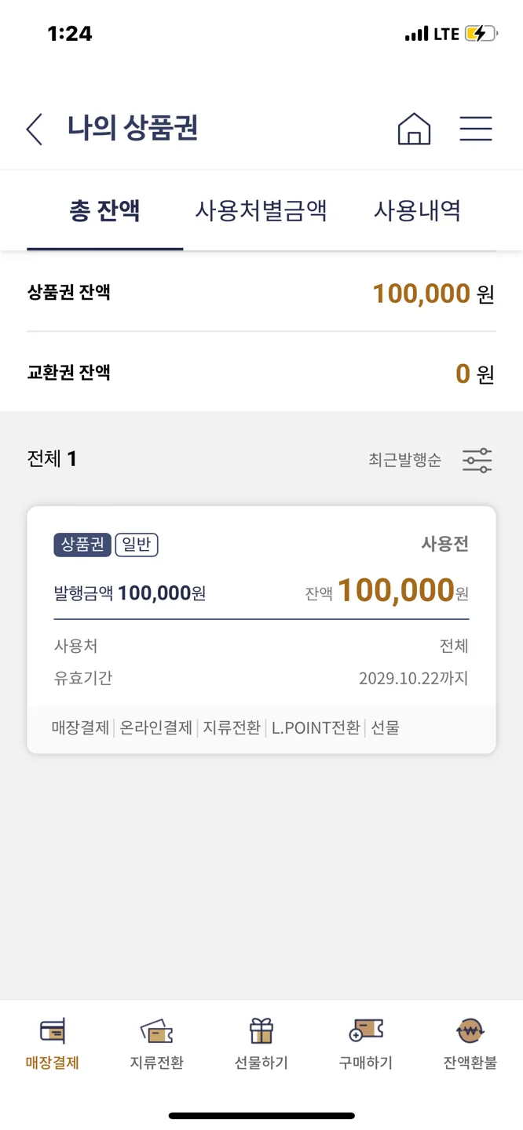
Task: Choose 지류전환 on the voucher card
Action: pyautogui.click(x=232, y=727)
